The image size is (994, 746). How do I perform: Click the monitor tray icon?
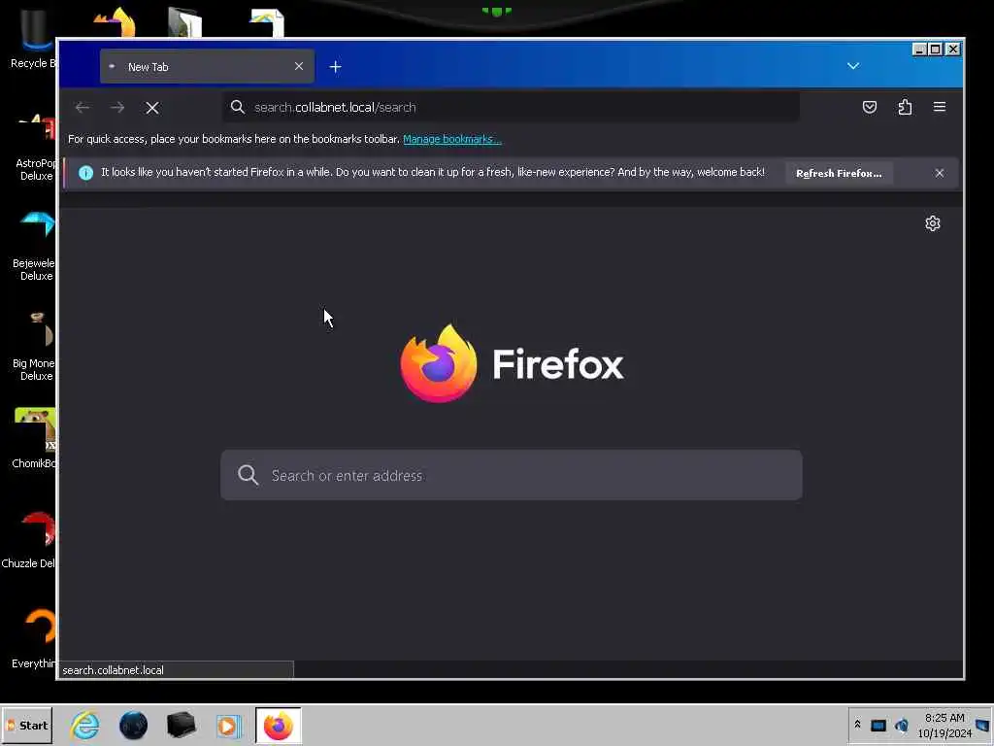tap(878, 725)
